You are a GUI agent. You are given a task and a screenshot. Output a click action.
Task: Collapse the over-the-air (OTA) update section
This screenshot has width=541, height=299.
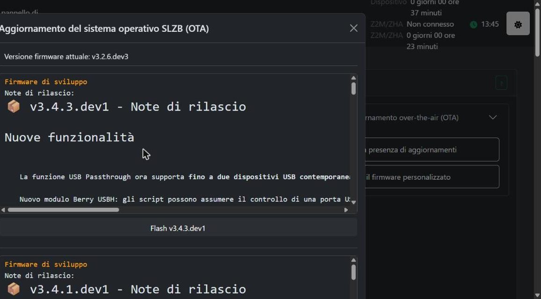[493, 117]
